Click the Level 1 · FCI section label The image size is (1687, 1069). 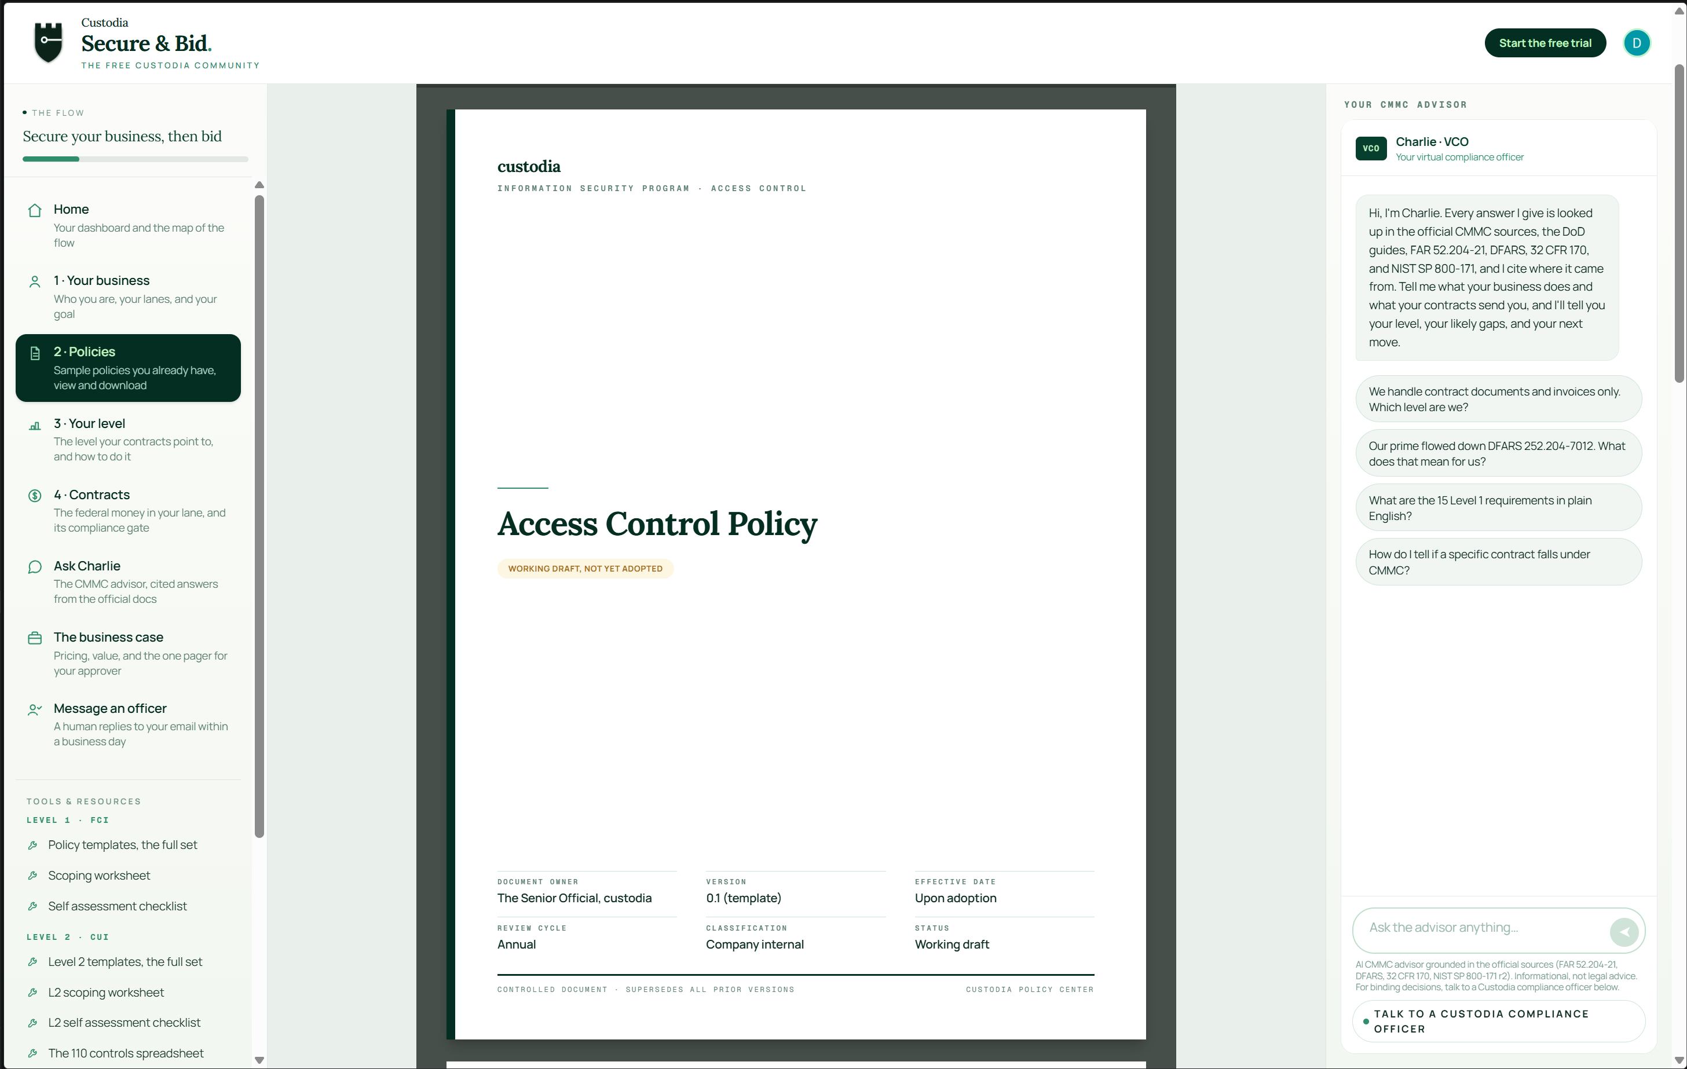[68, 821]
